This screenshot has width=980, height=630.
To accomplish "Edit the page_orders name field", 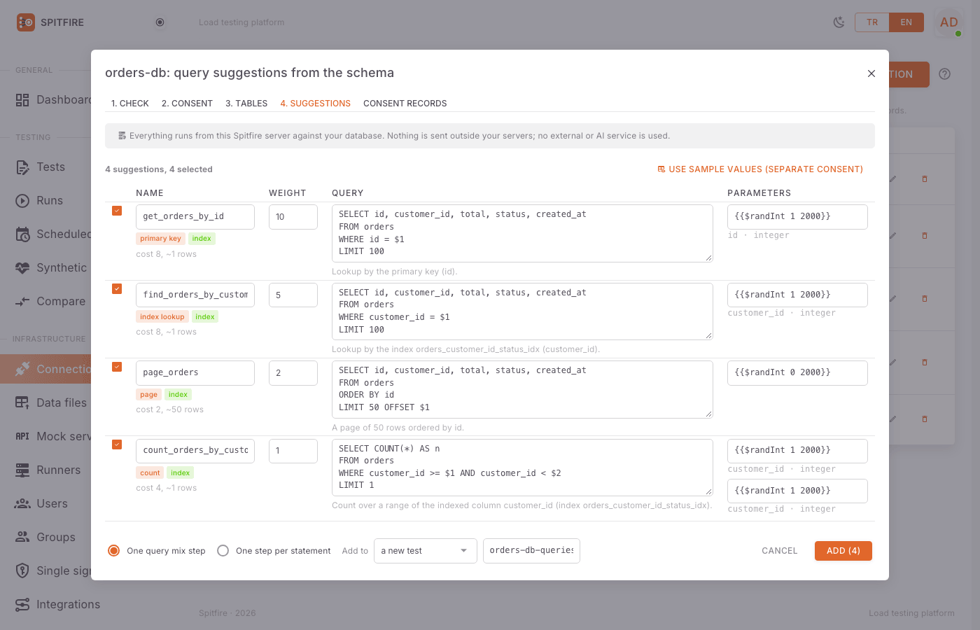I will tap(195, 373).
